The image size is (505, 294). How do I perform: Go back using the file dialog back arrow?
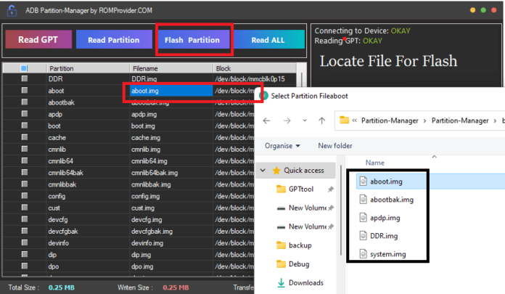pyautogui.click(x=266, y=121)
